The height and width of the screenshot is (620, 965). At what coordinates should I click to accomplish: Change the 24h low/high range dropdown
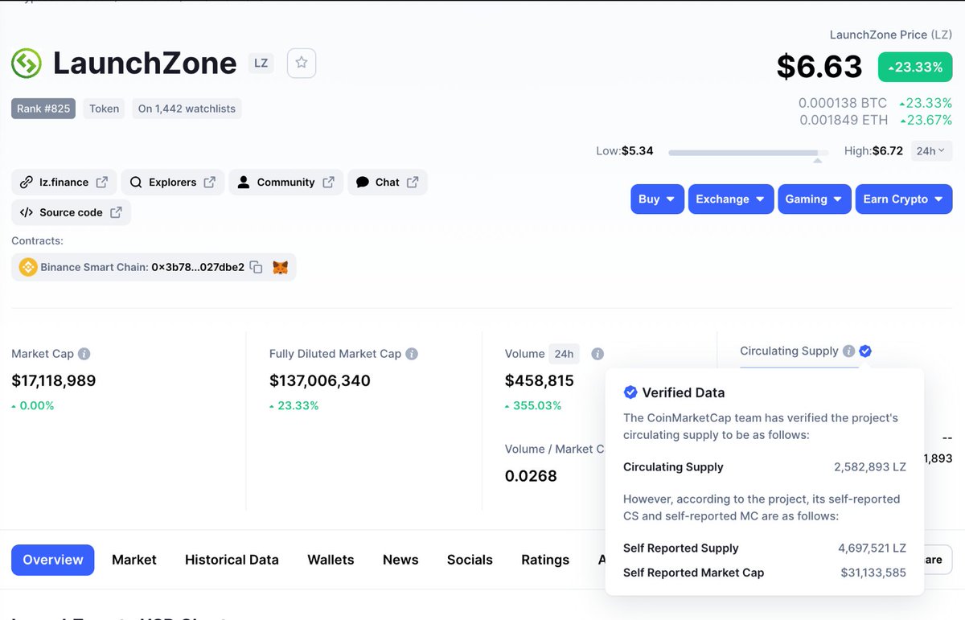pos(931,151)
